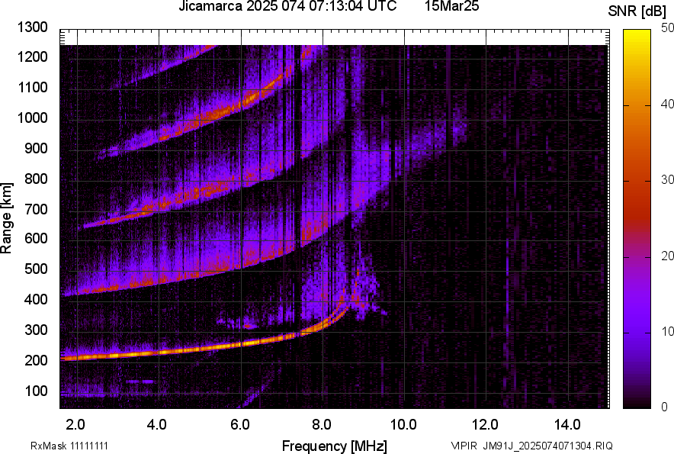This screenshot has height=454, width=674.
Task: Click colorbar tick label '30'
Action: (x=668, y=180)
